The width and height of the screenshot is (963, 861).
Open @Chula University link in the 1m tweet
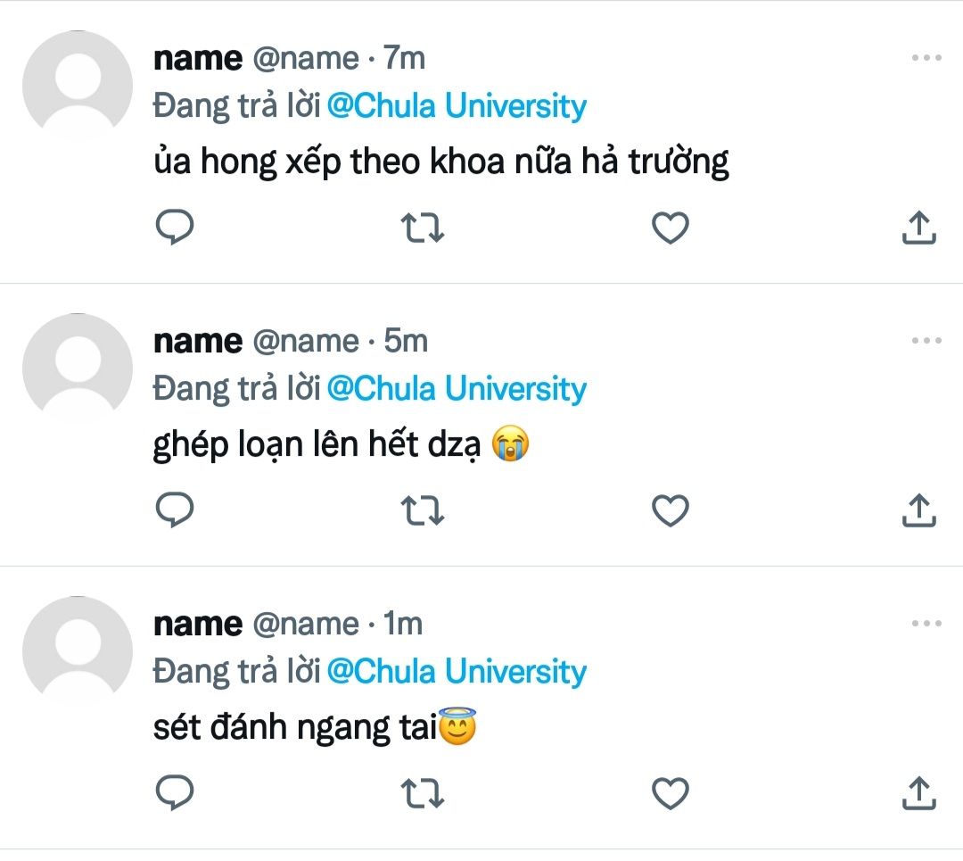click(x=457, y=671)
